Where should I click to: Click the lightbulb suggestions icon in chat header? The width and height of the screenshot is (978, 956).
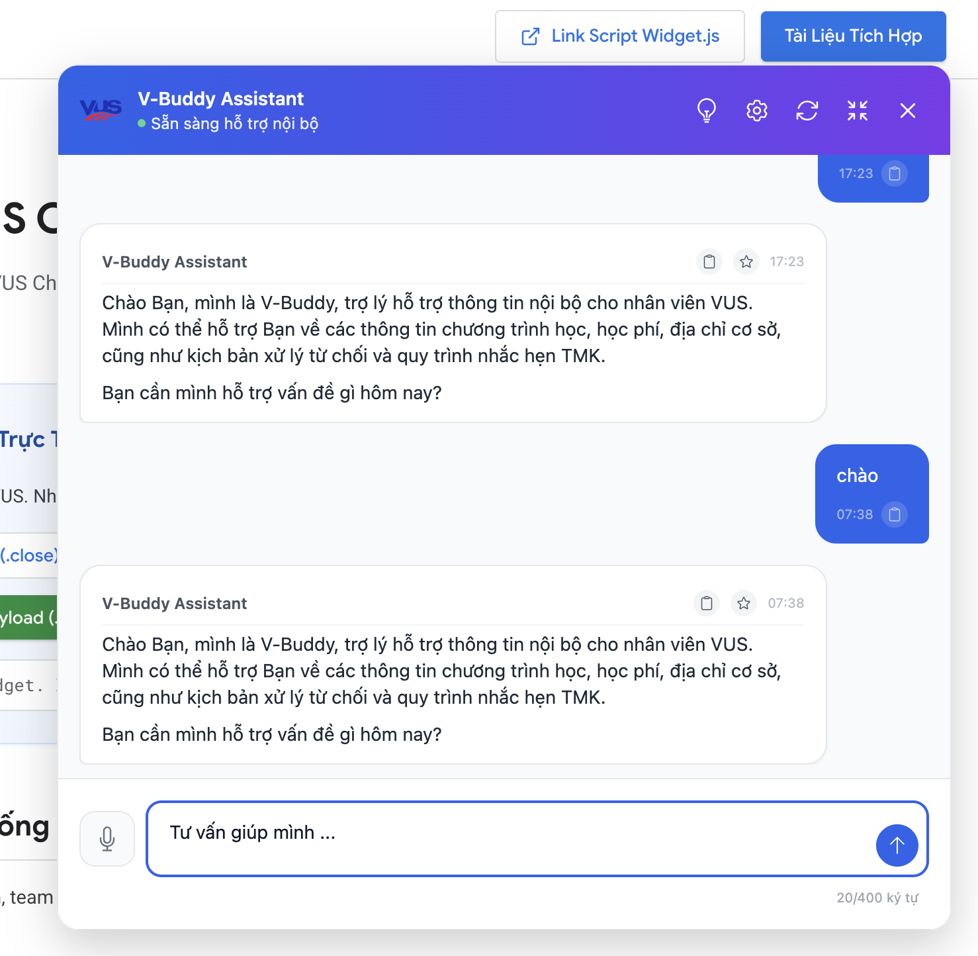click(x=707, y=111)
